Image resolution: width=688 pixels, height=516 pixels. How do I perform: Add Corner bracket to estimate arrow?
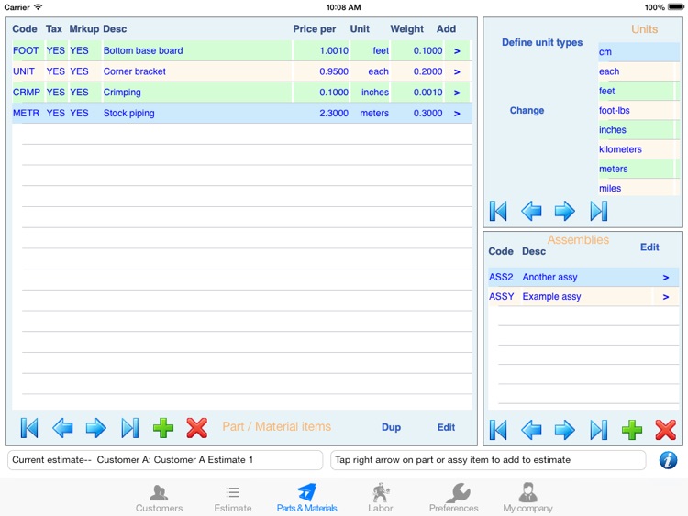tap(457, 71)
